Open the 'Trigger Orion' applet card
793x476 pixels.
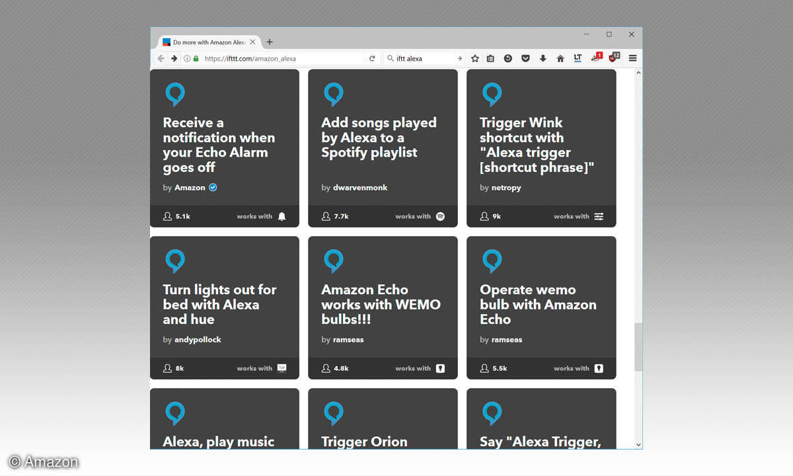[383, 419]
